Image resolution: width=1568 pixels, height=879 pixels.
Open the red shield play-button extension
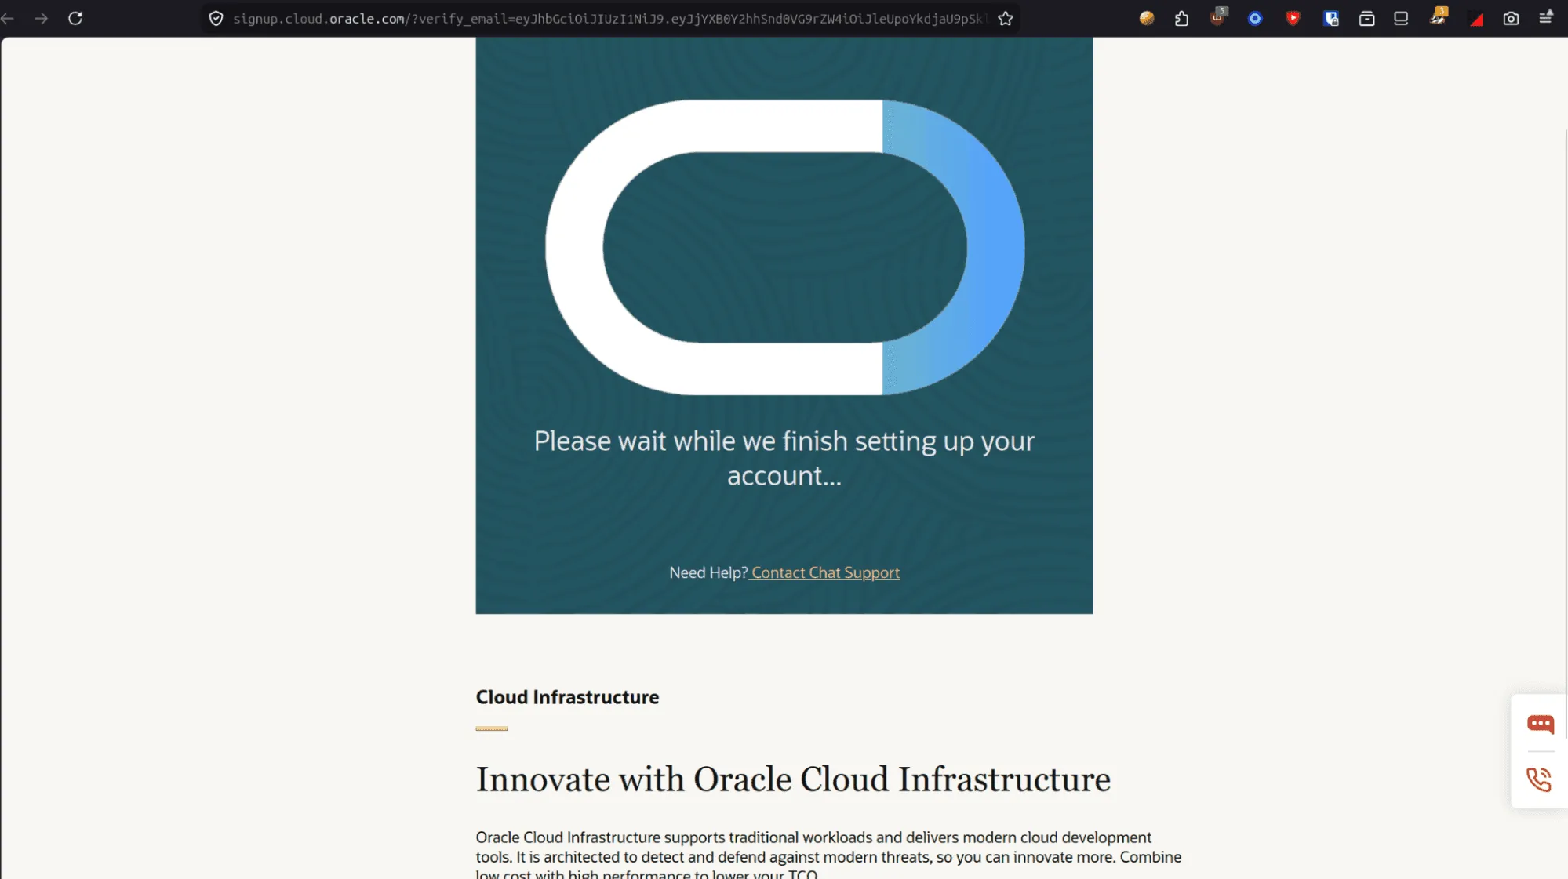tap(1293, 18)
